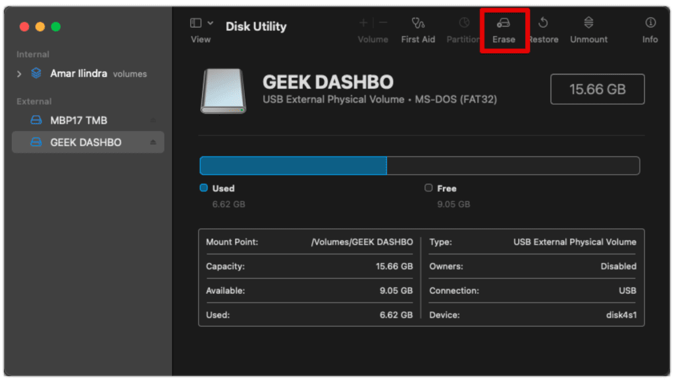This screenshot has height=380, width=674.
Task: Minimize the Disk Utility window
Action: coord(40,26)
